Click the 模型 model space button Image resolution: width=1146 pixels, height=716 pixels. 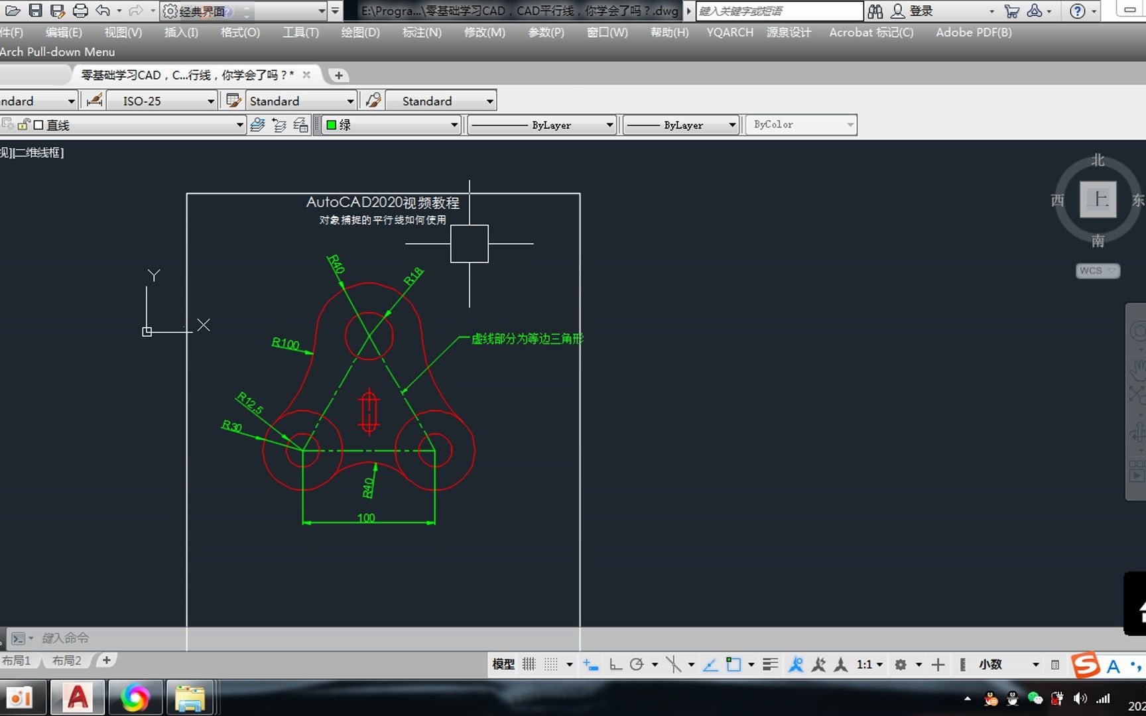[503, 664]
